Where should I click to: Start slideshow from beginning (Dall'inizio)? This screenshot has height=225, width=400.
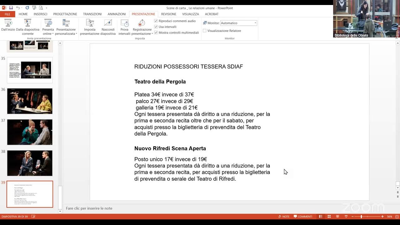[x=8, y=27]
